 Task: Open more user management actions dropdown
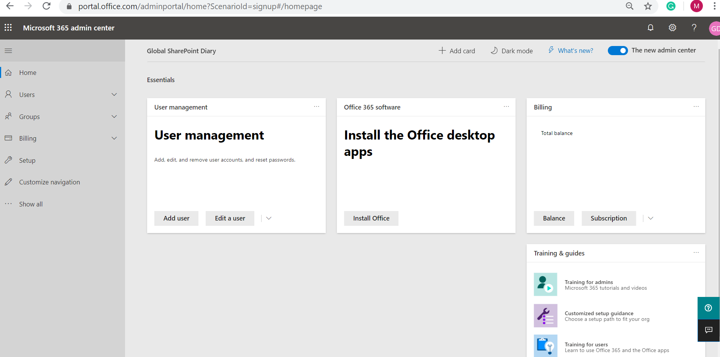[269, 218]
